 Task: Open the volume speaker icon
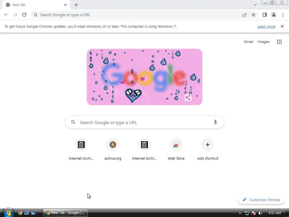click(260, 213)
